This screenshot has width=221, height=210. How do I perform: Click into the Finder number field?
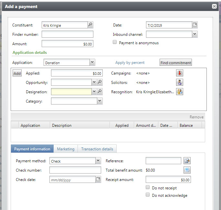67,35
